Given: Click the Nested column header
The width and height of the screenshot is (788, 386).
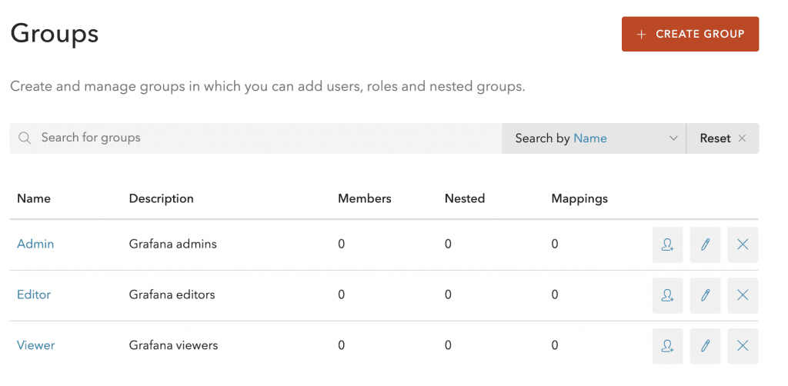Looking at the screenshot, I should 465,198.
